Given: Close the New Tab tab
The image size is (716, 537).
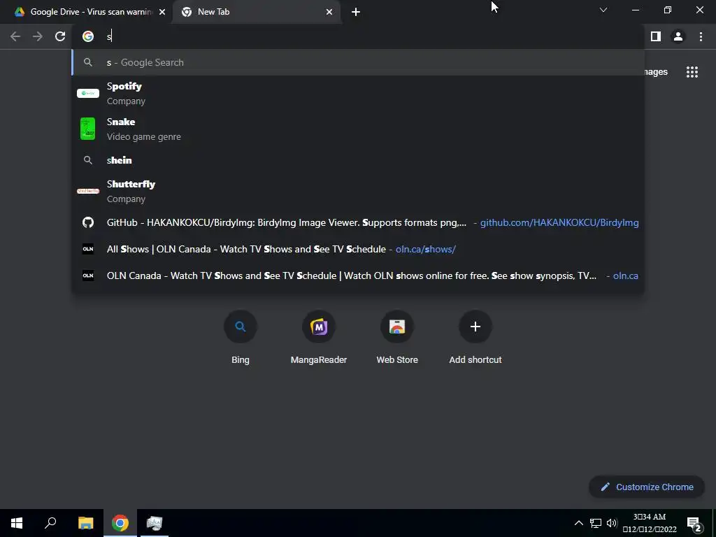Looking at the screenshot, I should pos(329,12).
